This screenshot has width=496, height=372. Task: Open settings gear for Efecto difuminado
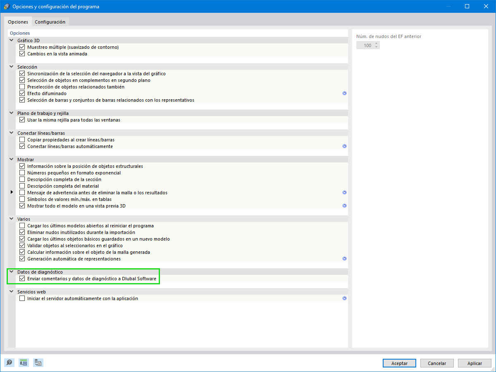tap(344, 93)
